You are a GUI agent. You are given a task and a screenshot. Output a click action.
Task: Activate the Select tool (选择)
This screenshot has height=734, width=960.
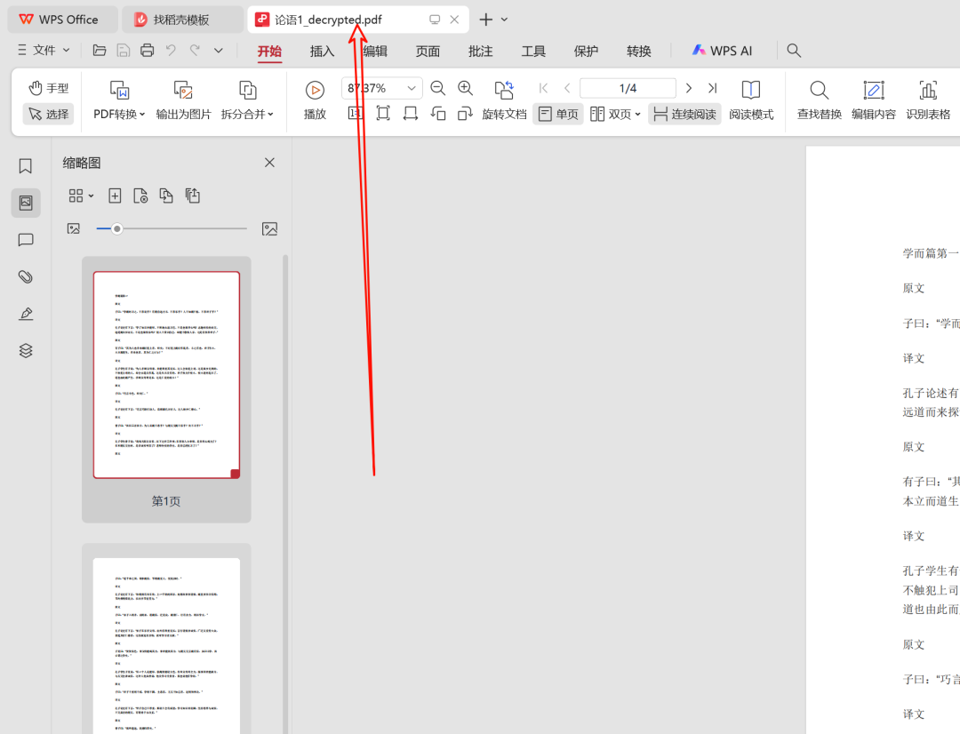click(48, 114)
